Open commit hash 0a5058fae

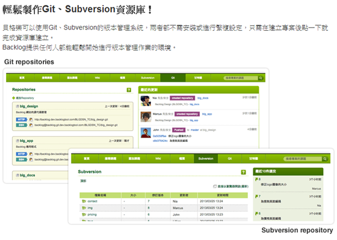click(159, 136)
